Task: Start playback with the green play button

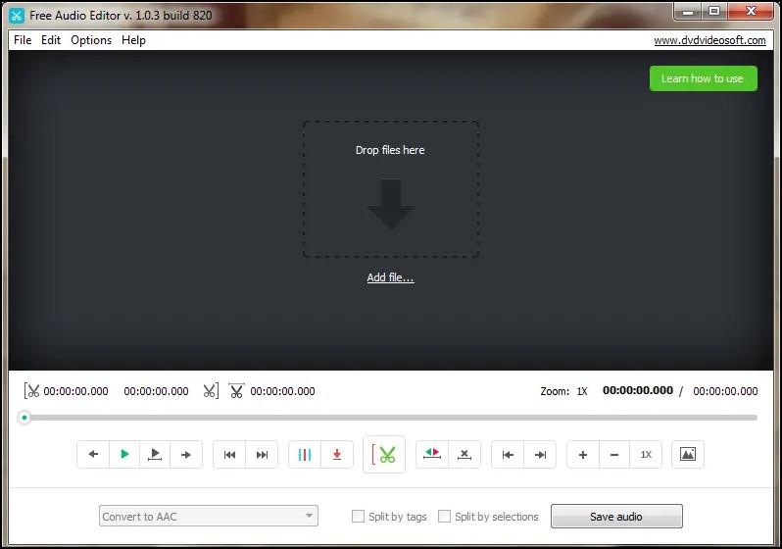Action: 124,454
